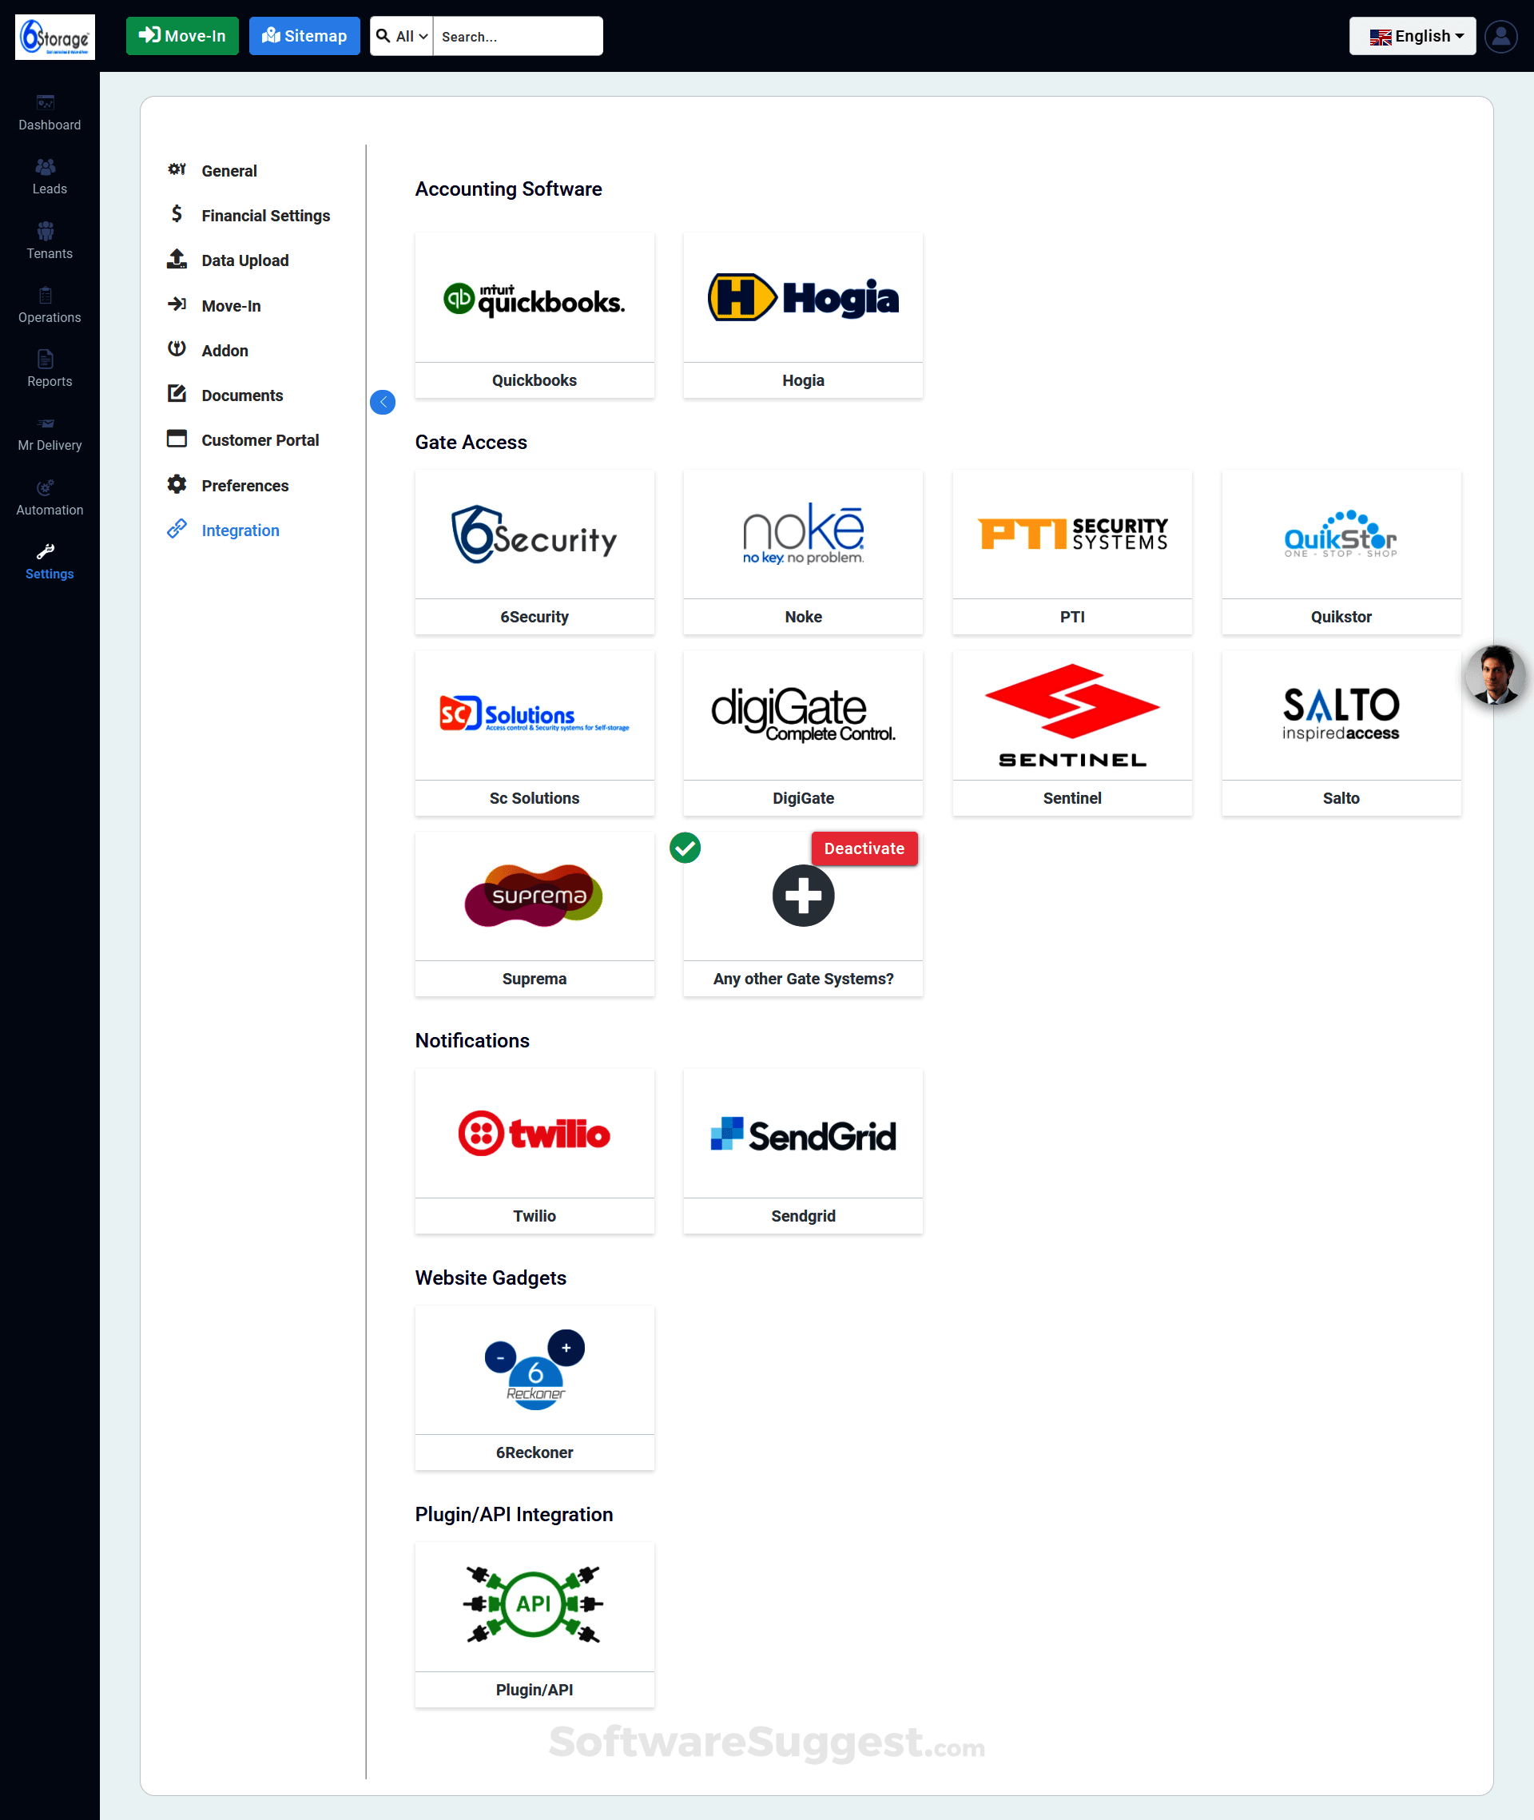1534x1820 pixels.
Task: Select the Noke gate access logo
Action: click(803, 533)
